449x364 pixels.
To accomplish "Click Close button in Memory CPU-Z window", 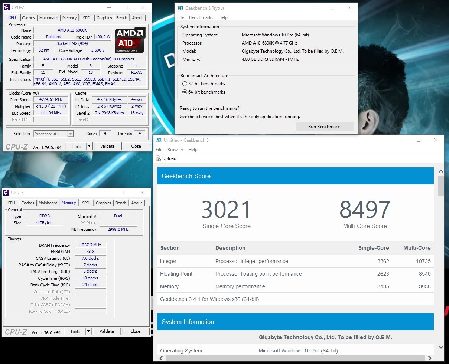I will point(135,331).
